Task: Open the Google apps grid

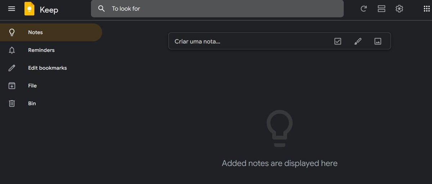Action: click(427, 9)
